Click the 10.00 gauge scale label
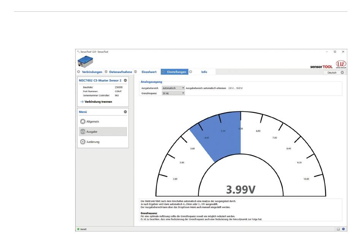Image resolution: width=361 pixels, height=252 pixels. pyautogui.click(x=306, y=179)
